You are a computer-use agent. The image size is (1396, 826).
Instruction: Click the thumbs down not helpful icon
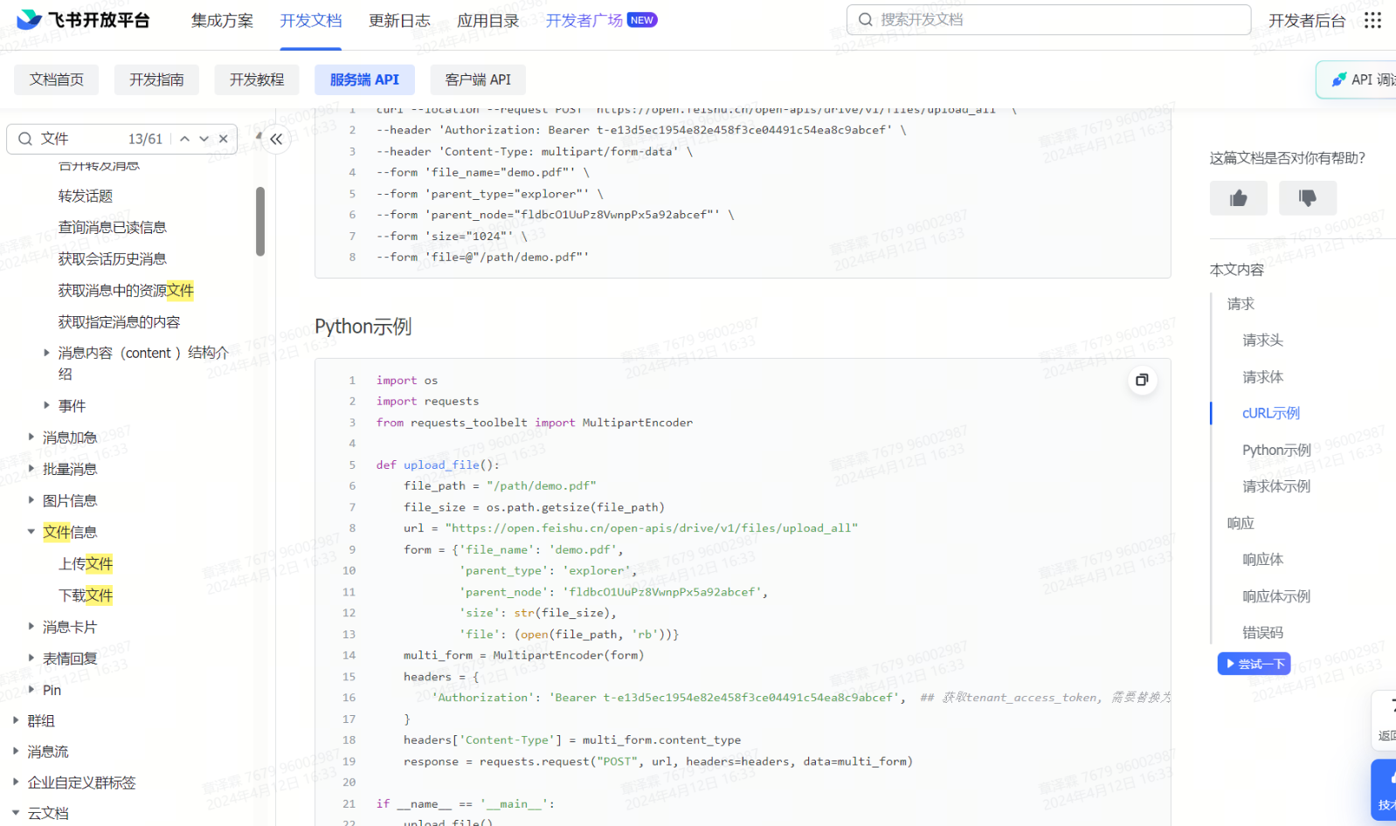click(1307, 198)
